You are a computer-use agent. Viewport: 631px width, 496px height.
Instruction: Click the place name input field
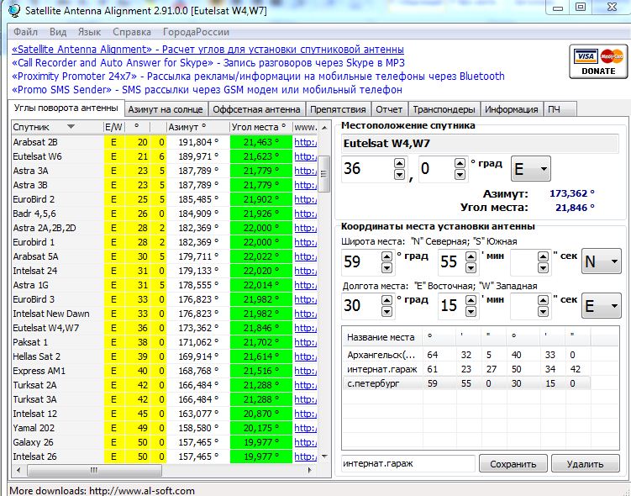(408, 463)
